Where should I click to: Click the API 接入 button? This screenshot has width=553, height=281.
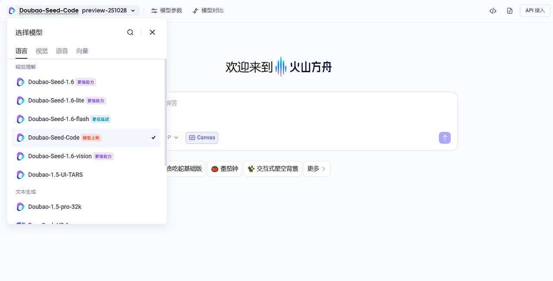pyautogui.click(x=534, y=10)
